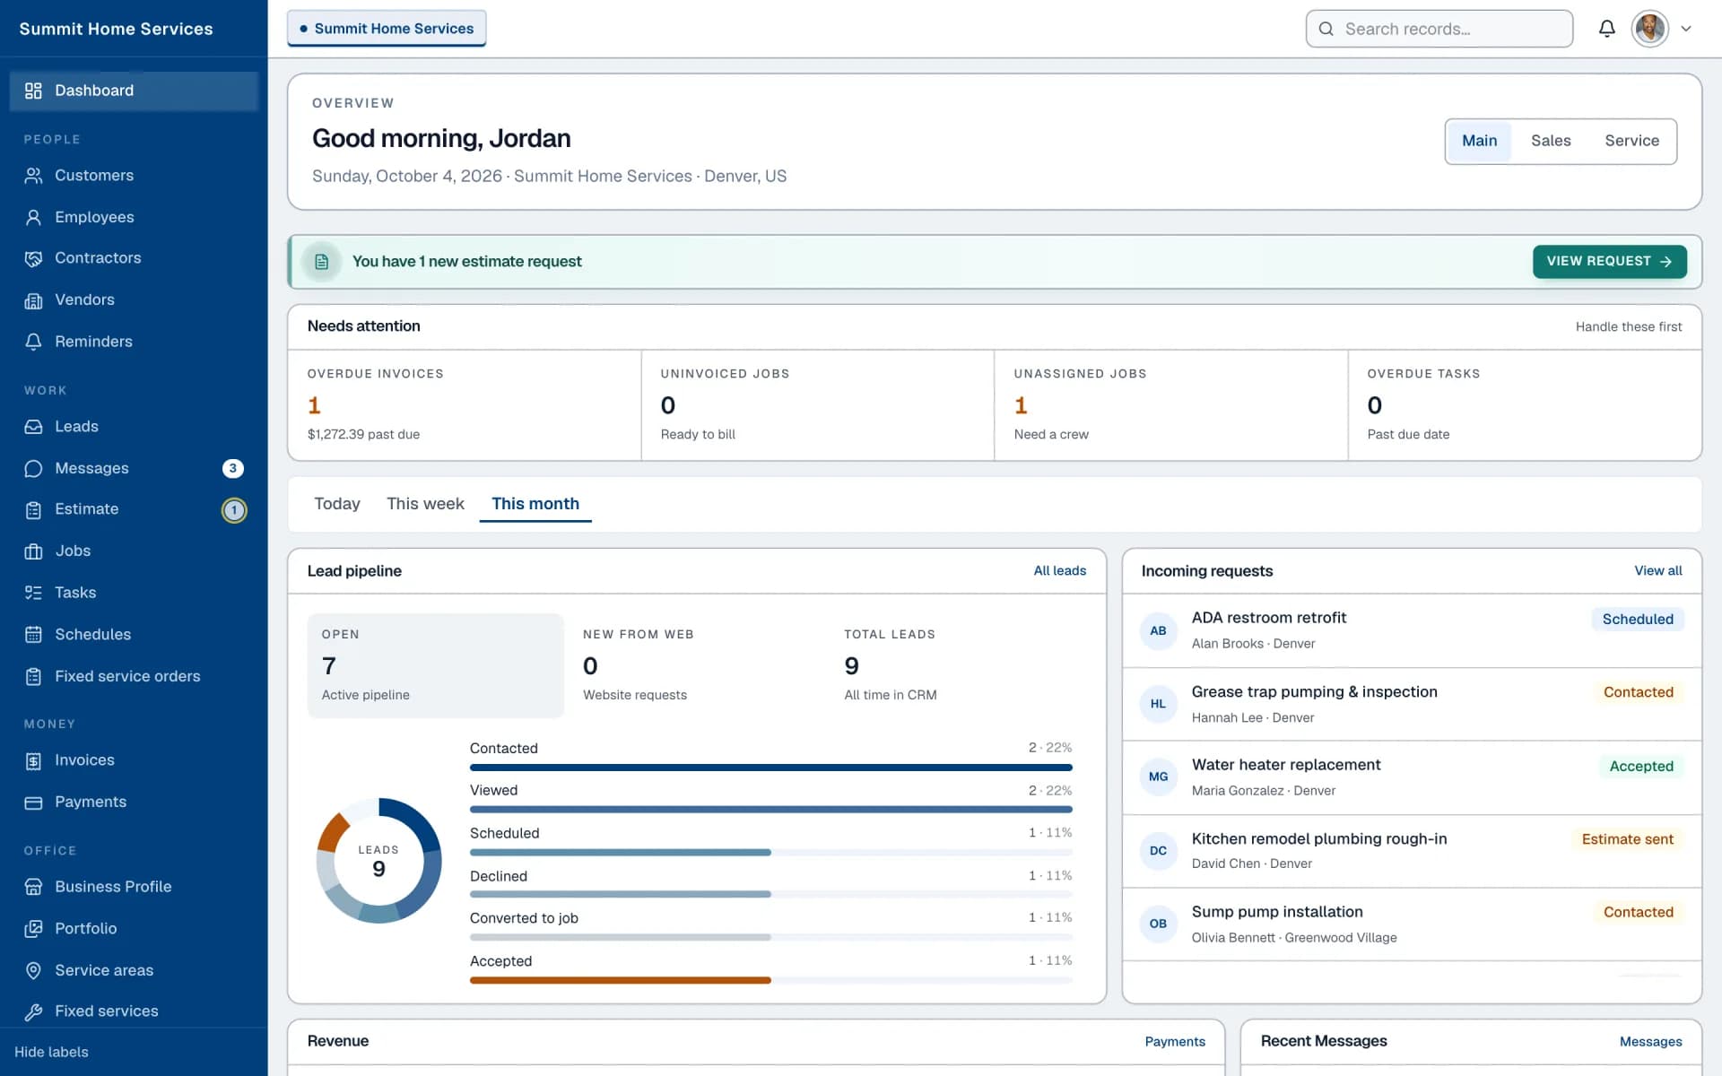
Task: Open Employees via its person icon
Action: (x=33, y=217)
